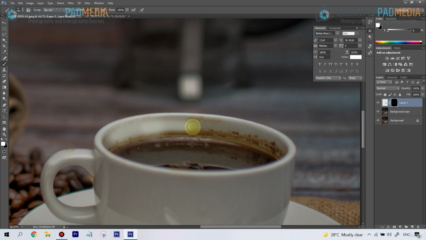Screen dimensions: 426x240
Task: Click the Brightness/Contrast adjustment icon
Action: click(x=387, y=59)
